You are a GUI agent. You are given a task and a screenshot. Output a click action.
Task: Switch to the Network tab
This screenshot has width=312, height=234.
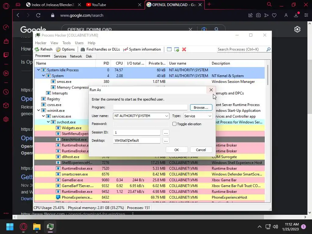pos(76,56)
